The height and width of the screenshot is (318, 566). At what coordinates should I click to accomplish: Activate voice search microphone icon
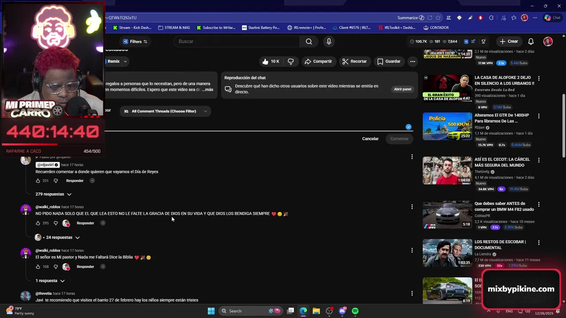coord(329,42)
